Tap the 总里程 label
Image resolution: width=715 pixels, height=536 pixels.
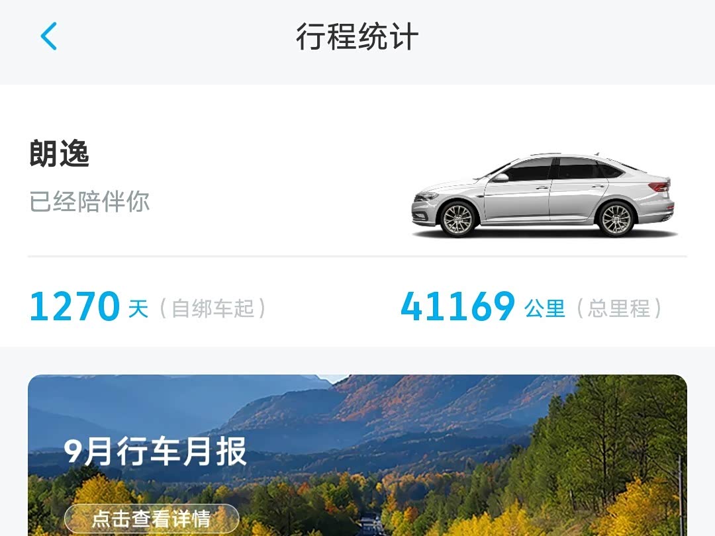[619, 308]
